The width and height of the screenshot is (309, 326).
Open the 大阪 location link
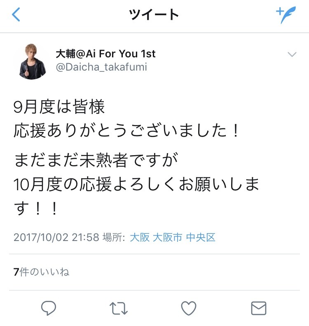(140, 237)
